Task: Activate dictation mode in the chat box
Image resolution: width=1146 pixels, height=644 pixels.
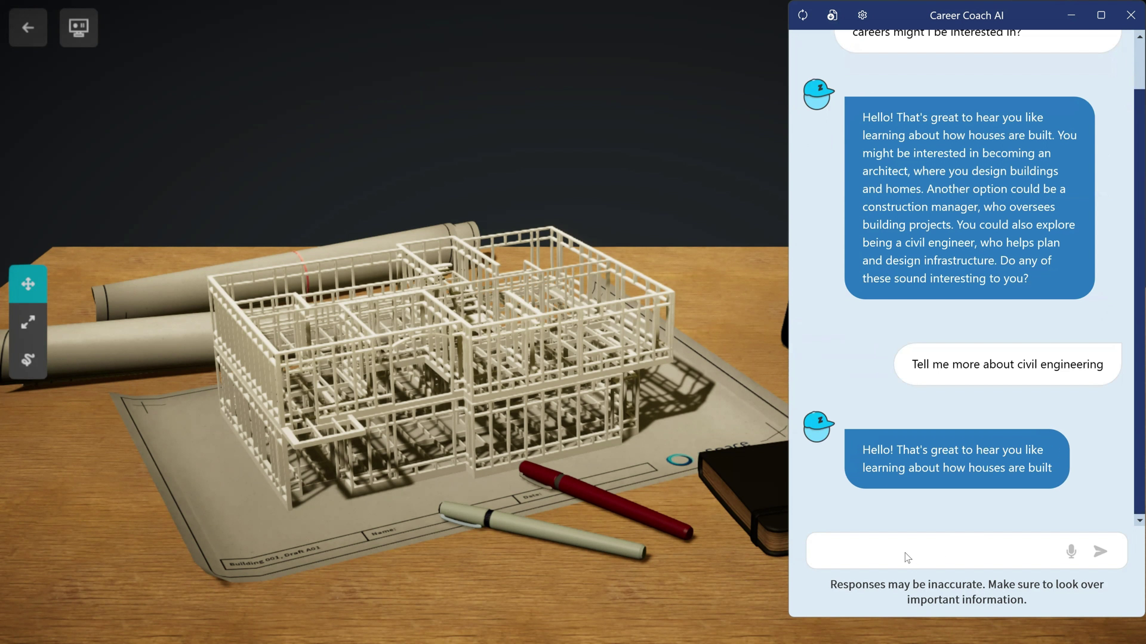Action: coord(1071,551)
